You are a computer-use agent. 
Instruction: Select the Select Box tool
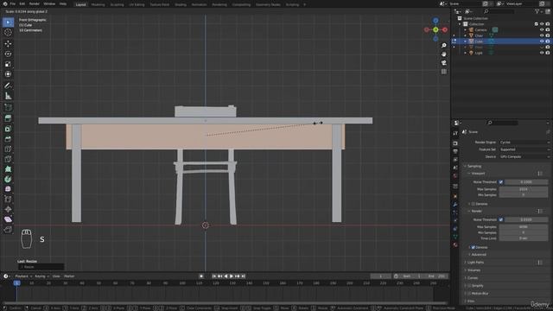tap(8, 22)
